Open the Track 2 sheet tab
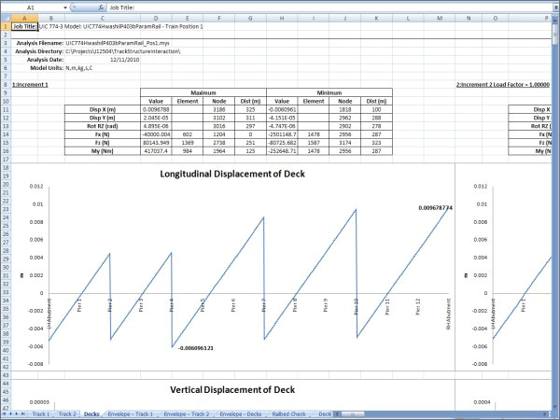Screen dimensions: 560x420 click(67, 413)
